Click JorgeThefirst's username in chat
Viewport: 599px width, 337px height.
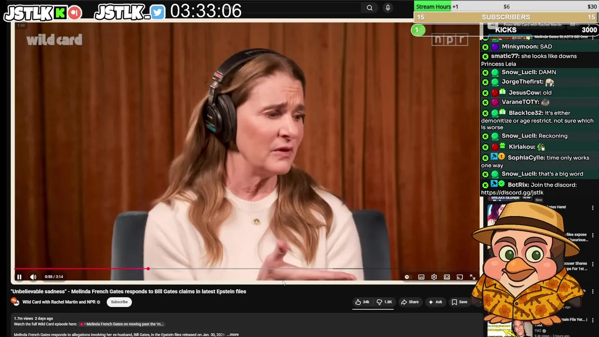522,81
